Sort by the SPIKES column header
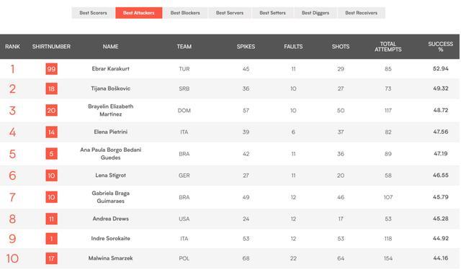461x269 pixels. (x=246, y=47)
